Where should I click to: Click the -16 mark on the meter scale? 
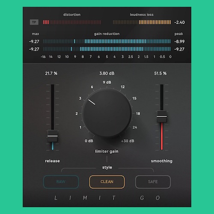click(43, 57)
